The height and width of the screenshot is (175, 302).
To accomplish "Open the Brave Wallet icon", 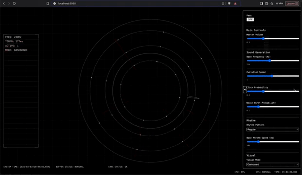I will (x=267, y=4).
